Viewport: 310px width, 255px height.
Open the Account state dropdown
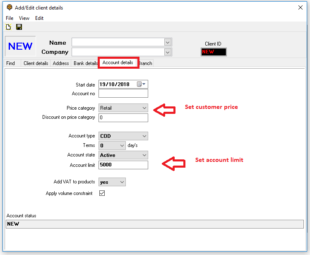144,155
